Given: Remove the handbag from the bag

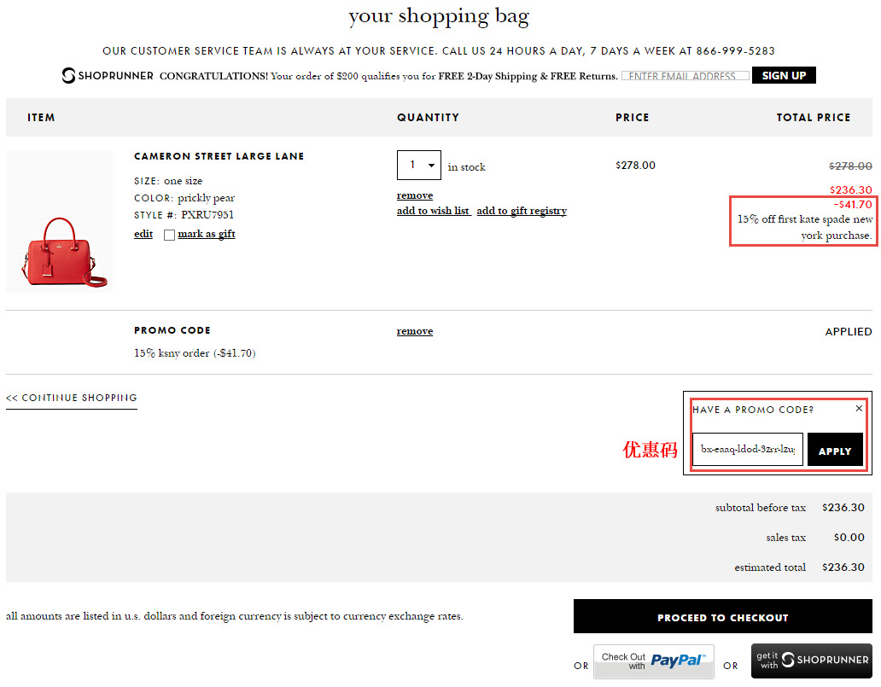Looking at the screenshot, I should (415, 195).
